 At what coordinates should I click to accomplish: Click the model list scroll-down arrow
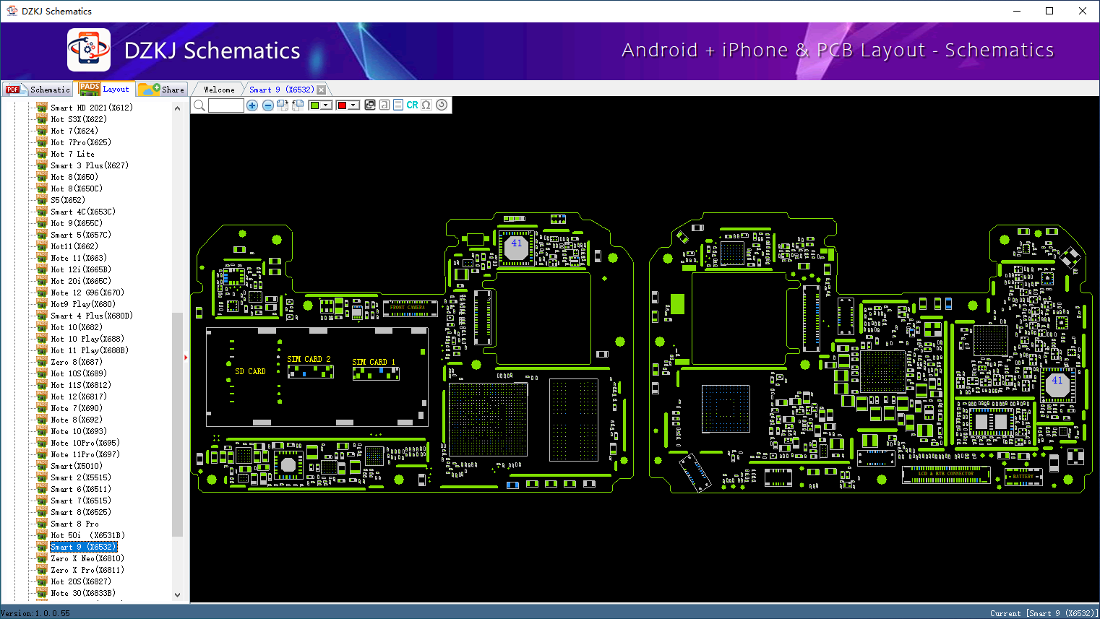pos(178,595)
